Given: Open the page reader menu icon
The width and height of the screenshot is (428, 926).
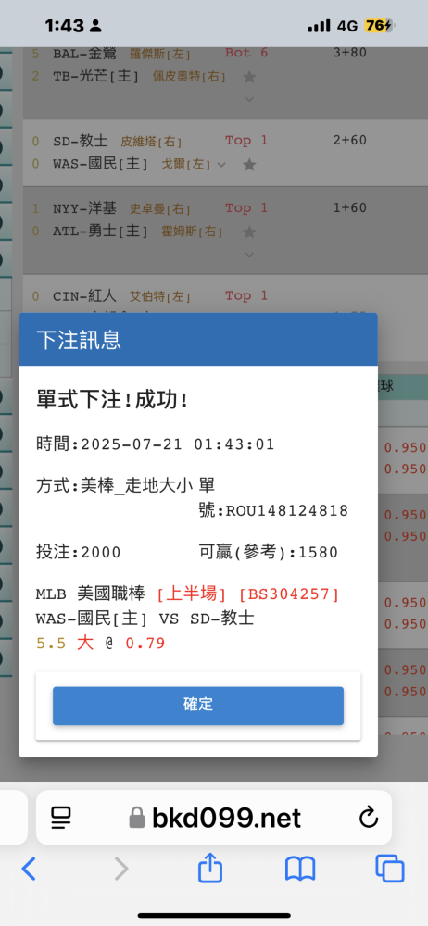Looking at the screenshot, I should coord(61,818).
